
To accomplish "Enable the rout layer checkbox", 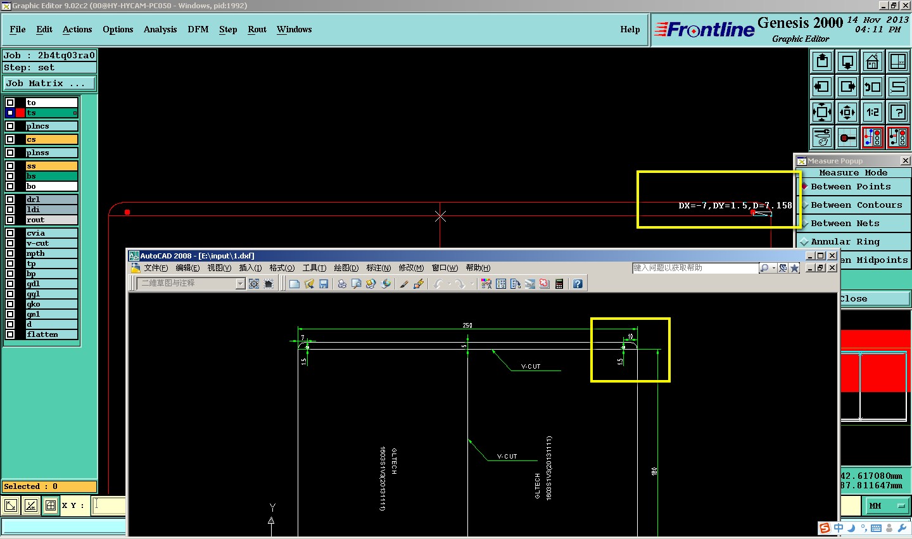I will pos(10,220).
